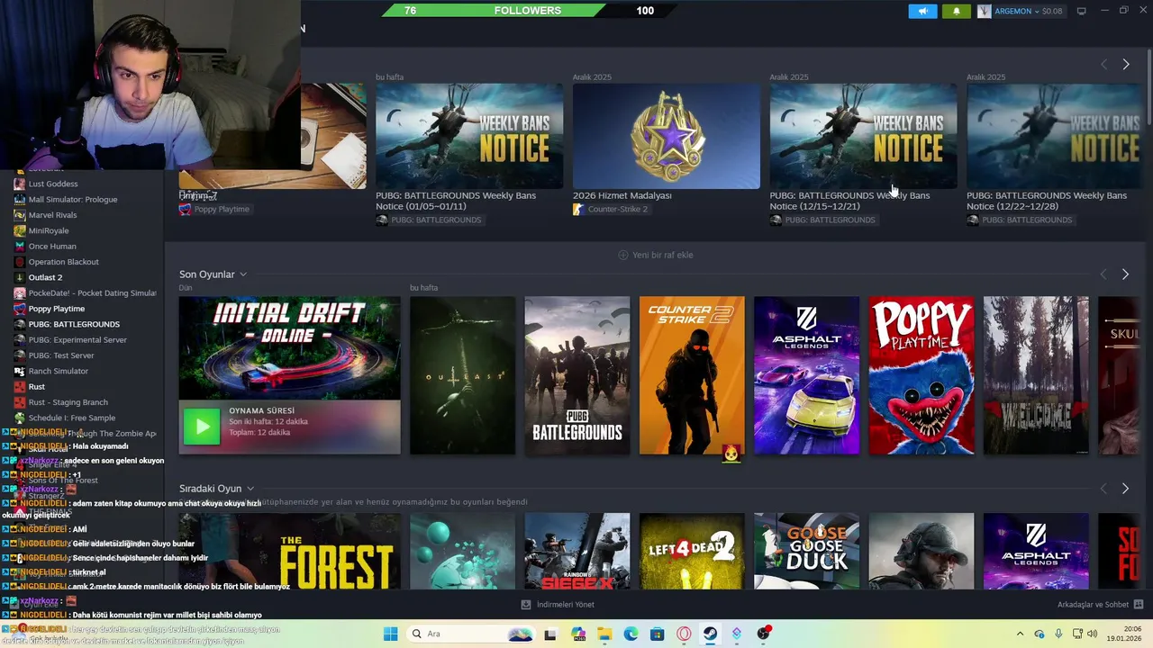Select PUBG: Test Server in list
1153x648 pixels.
coord(61,355)
